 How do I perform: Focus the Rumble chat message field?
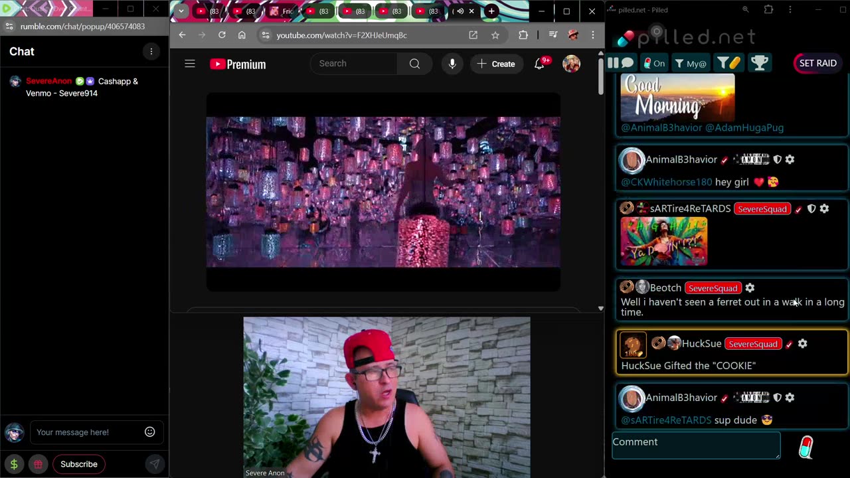(88, 432)
